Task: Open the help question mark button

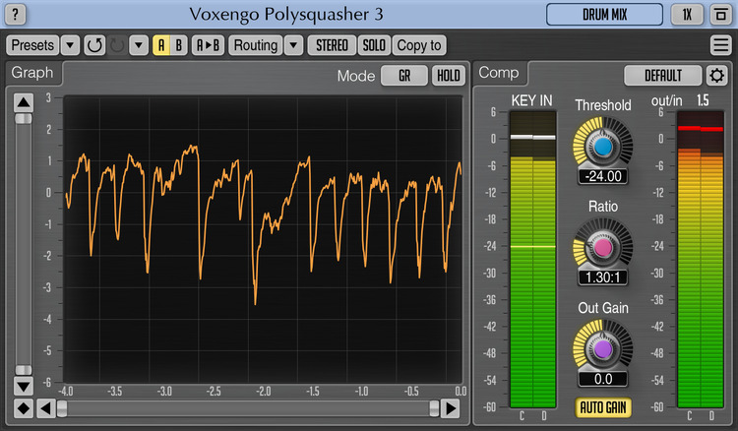Action: coord(15,14)
